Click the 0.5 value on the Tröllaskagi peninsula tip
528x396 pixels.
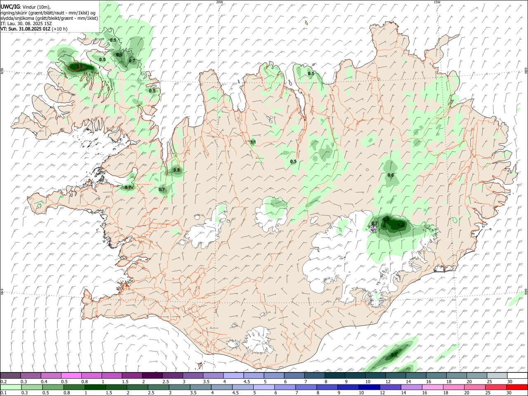point(311,73)
